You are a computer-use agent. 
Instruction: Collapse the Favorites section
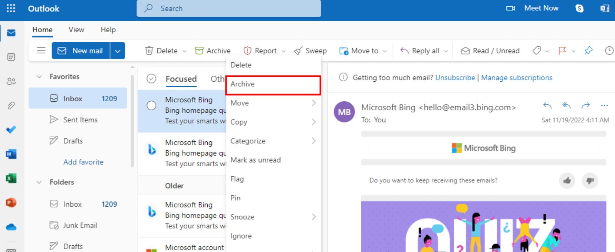tap(39, 76)
